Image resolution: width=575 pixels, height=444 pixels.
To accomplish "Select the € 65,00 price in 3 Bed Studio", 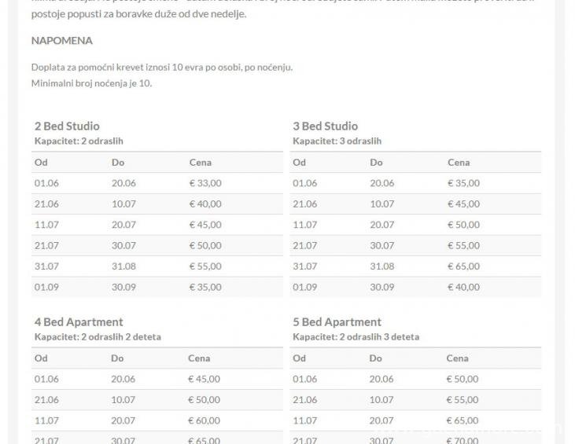I will point(463,266).
